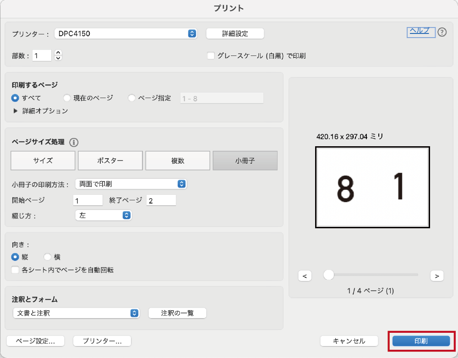Go to the next preview page arrow
The image size is (458, 358).
point(437,275)
